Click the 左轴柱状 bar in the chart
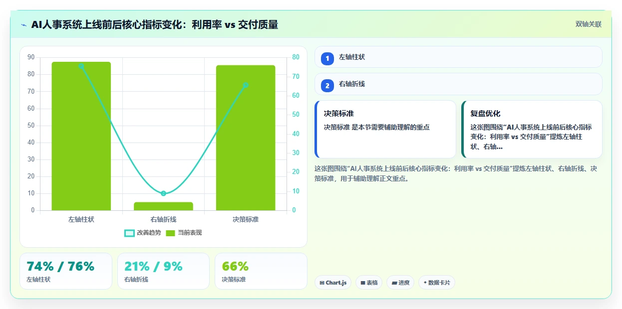Image resolution: width=622 pixels, height=309 pixels. point(81,136)
